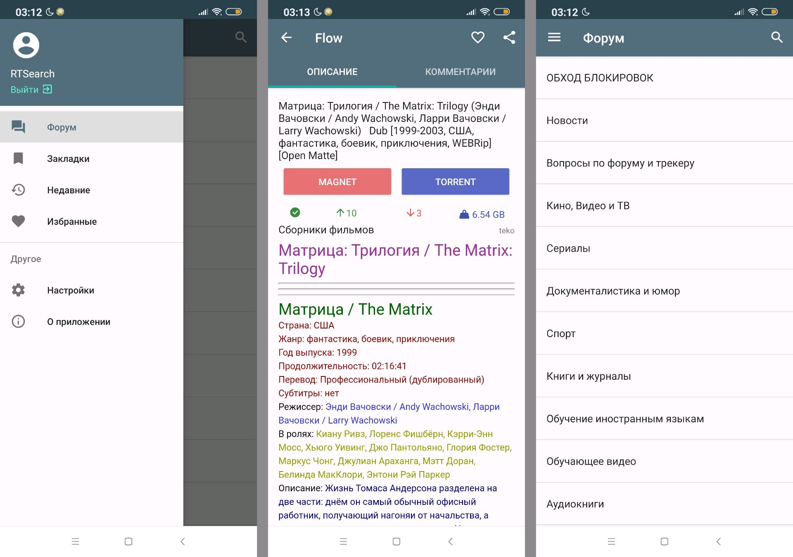This screenshot has height=557, width=793.
Task: Open Обучающее видео category
Action: tap(664, 461)
